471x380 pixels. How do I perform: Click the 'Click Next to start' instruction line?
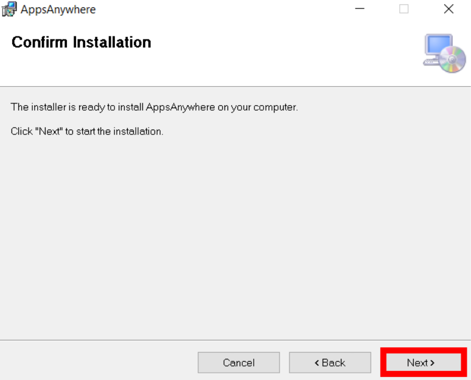point(87,131)
